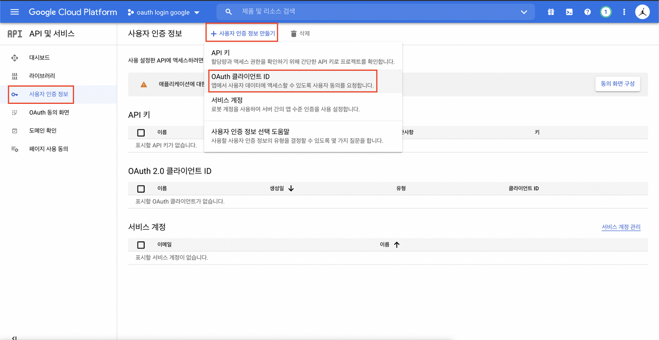Open the help question mark icon

[x=587, y=12]
